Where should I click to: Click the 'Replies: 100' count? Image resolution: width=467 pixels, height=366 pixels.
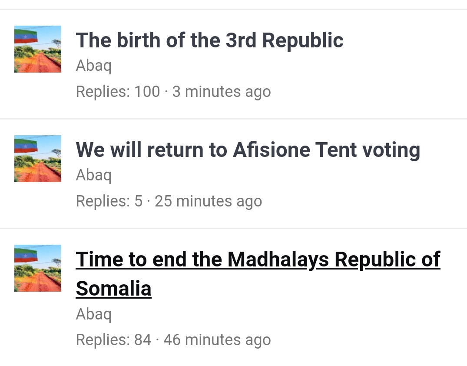tap(118, 92)
